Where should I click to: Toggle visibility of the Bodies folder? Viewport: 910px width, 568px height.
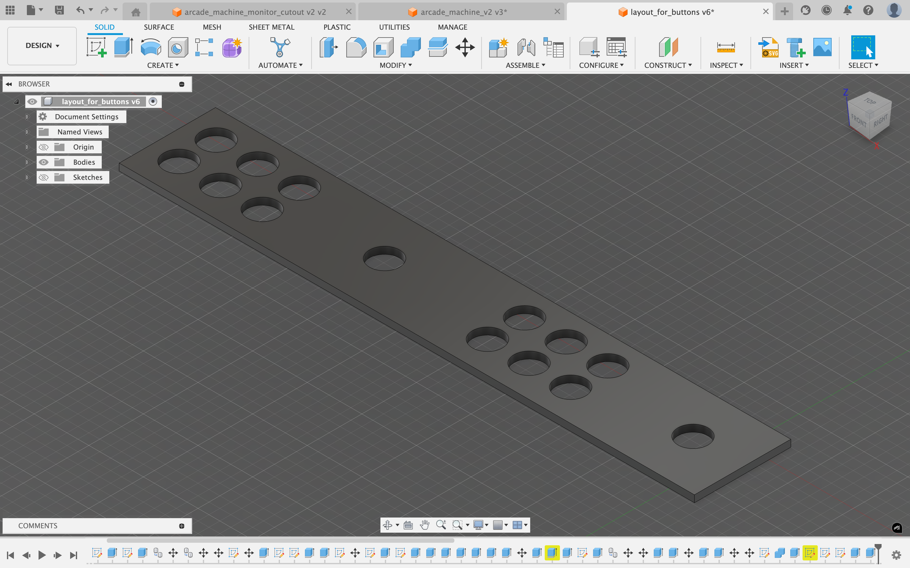[x=44, y=162]
